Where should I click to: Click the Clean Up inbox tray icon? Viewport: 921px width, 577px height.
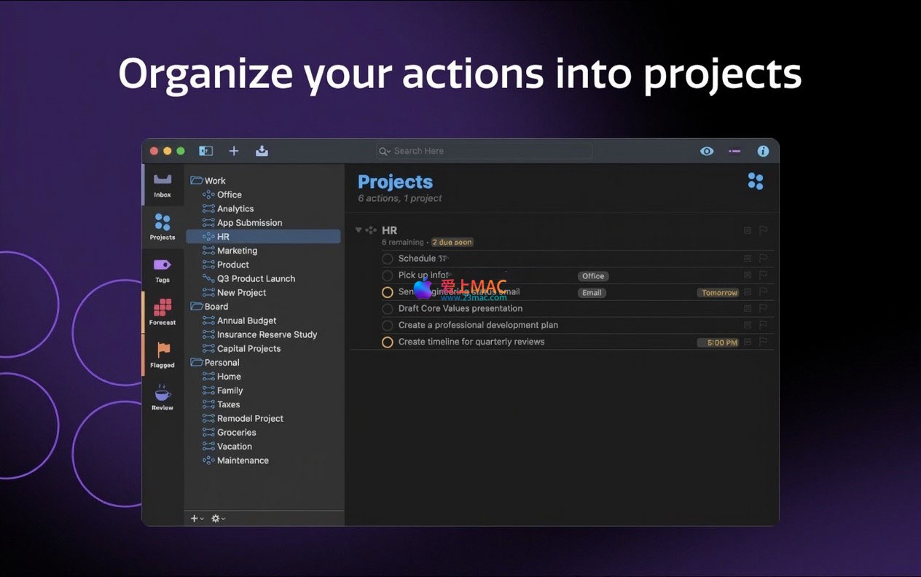coord(262,151)
